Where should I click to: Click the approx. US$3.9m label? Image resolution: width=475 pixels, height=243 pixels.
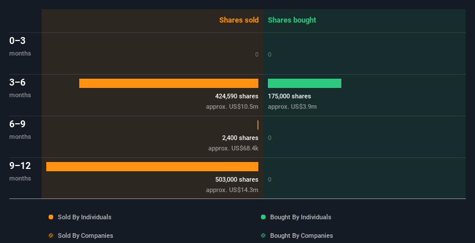pos(292,106)
